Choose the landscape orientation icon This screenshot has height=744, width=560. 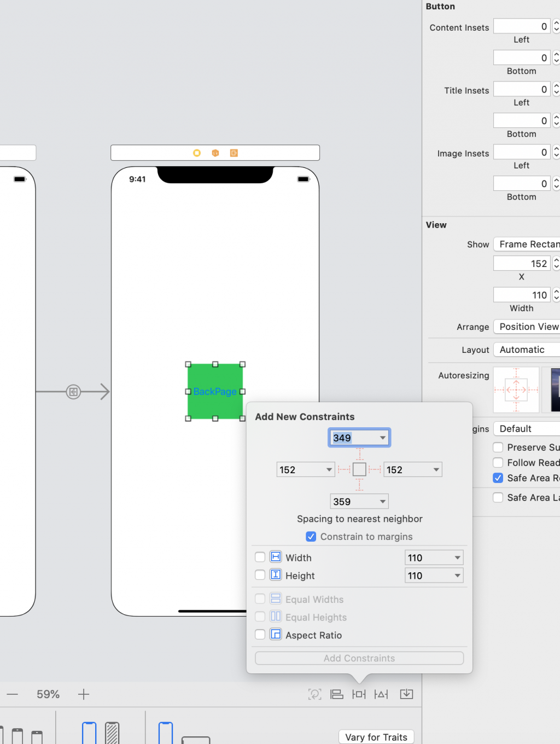(x=196, y=740)
